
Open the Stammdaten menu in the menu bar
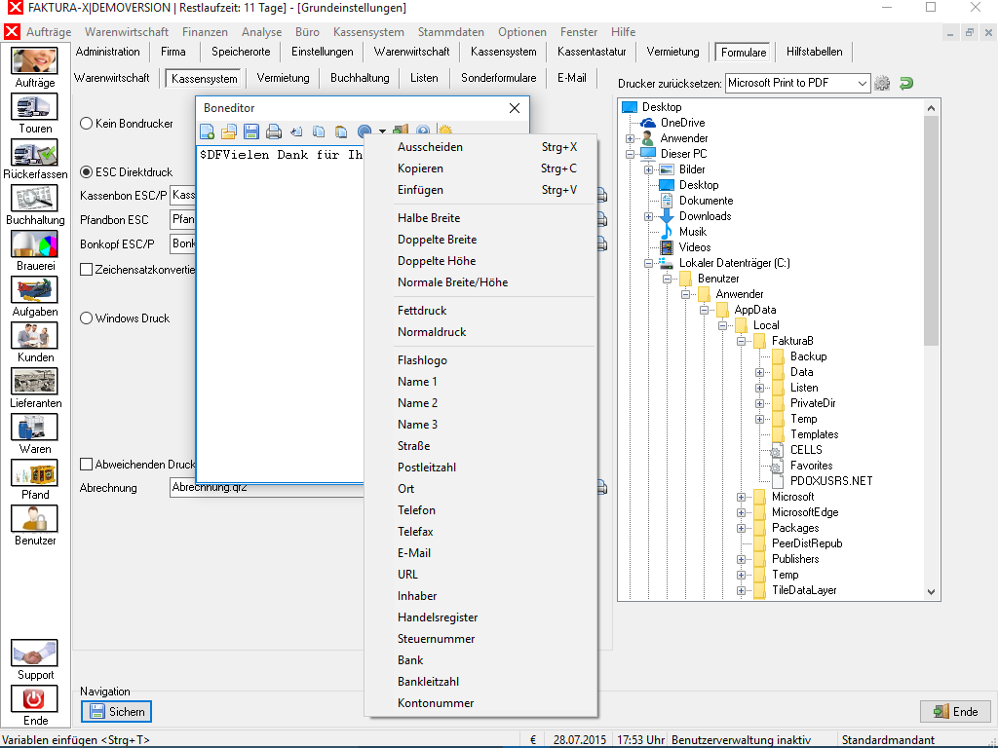pos(450,32)
